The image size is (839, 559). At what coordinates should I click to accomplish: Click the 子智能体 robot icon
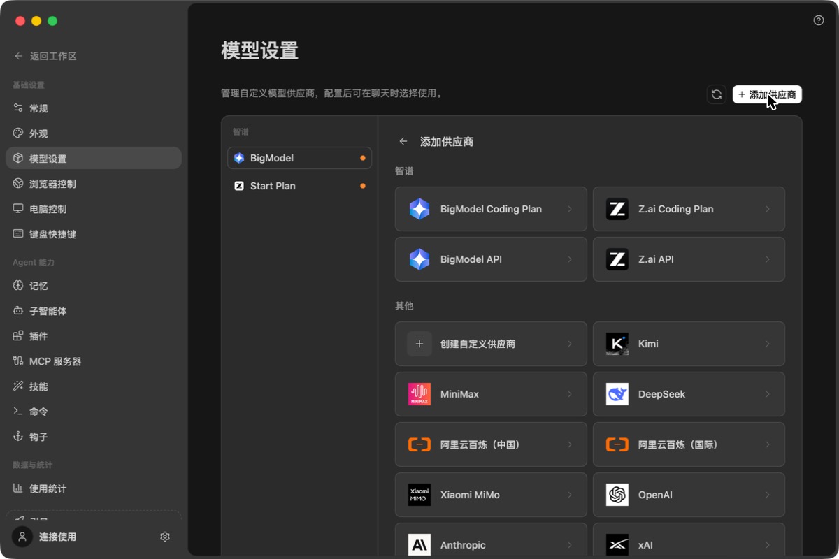pos(18,311)
